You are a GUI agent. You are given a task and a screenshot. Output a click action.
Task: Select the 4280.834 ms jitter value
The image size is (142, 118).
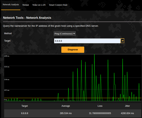[x=127, y=113]
